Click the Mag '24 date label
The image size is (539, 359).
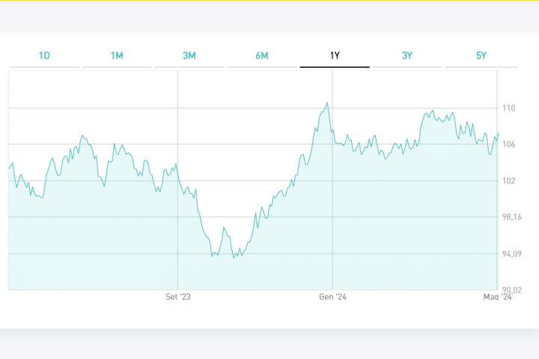pyautogui.click(x=496, y=297)
